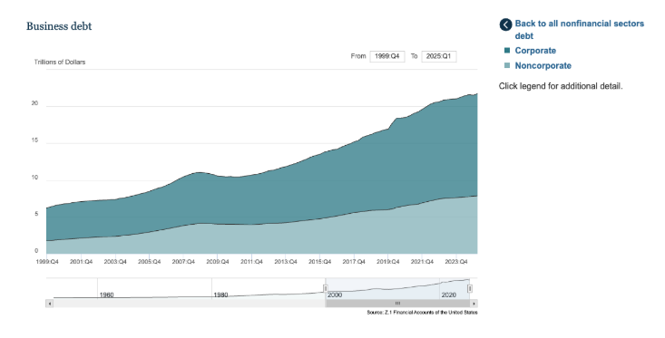Click the 2020 label in the navigator

tap(449, 295)
